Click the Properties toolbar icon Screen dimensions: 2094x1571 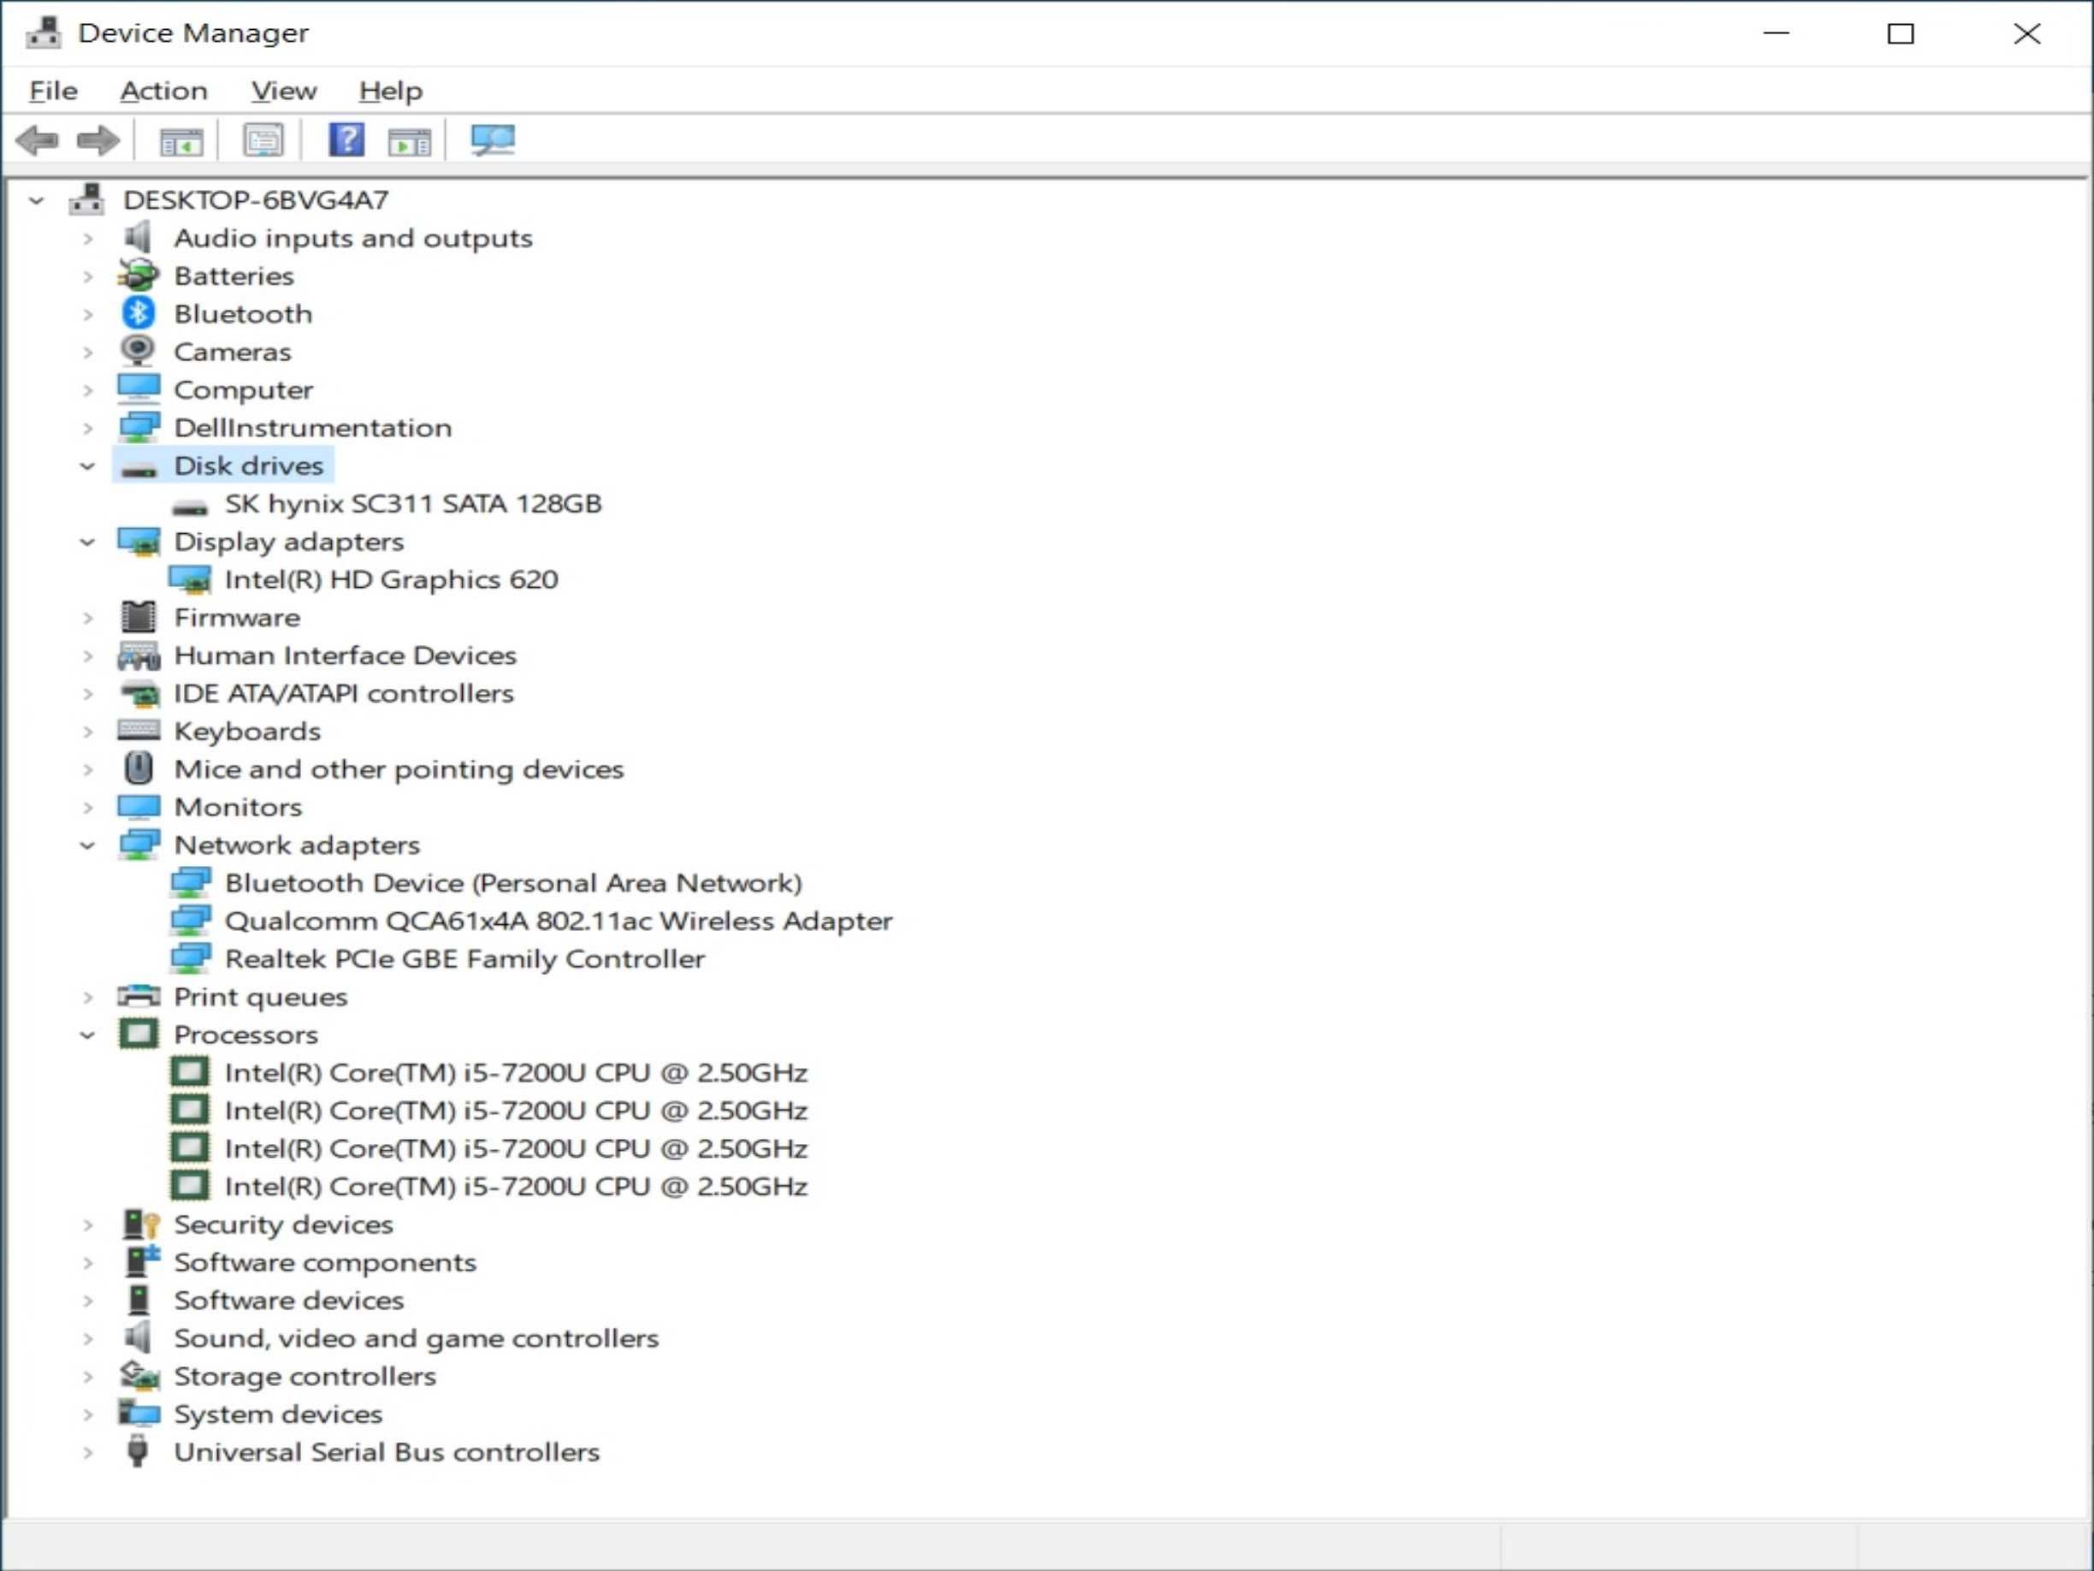click(263, 141)
